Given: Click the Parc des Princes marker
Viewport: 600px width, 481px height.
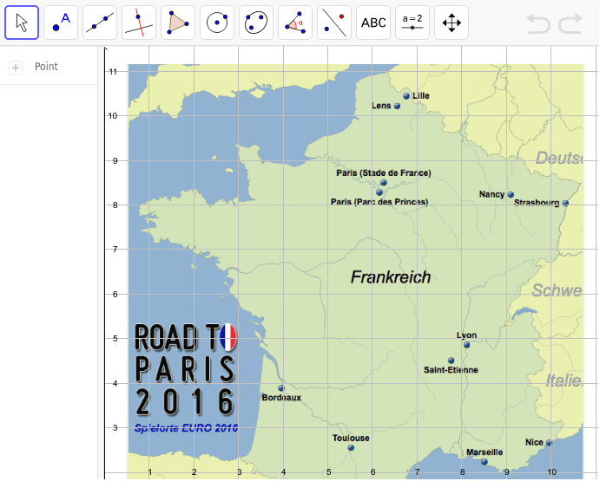Looking at the screenshot, I should [x=379, y=192].
